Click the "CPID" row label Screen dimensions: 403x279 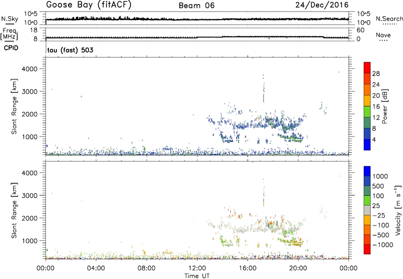pyautogui.click(x=11, y=48)
